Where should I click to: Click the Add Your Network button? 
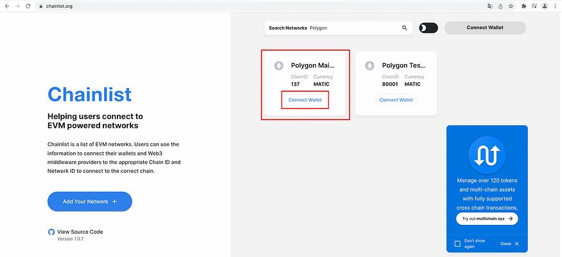90,202
